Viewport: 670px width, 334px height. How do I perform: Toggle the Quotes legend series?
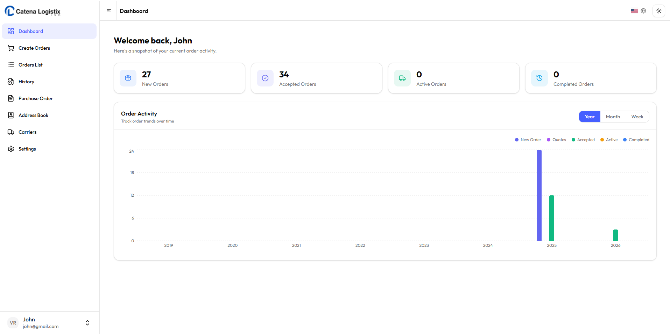(x=556, y=140)
